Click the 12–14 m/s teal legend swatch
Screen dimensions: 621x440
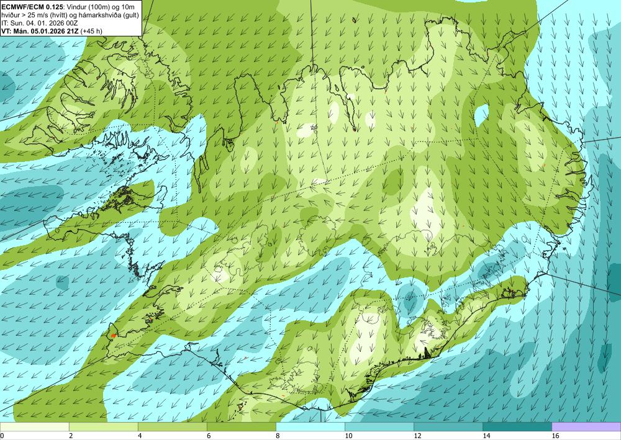click(x=448, y=427)
